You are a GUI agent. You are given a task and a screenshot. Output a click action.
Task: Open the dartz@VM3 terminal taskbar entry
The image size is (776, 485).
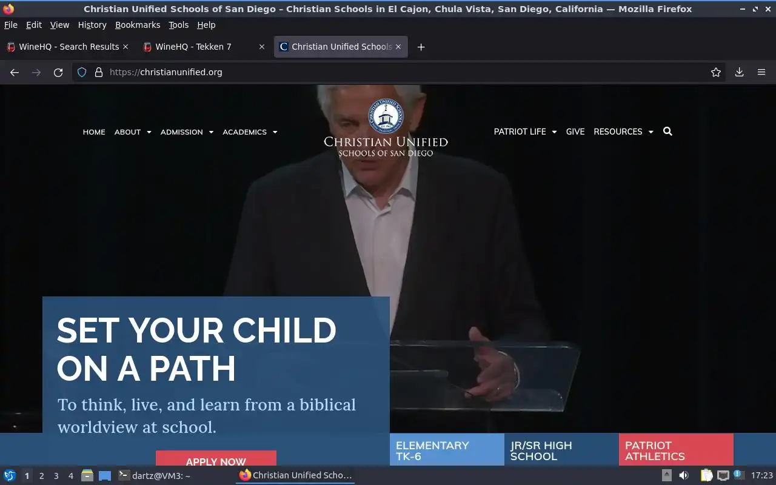[155, 475]
